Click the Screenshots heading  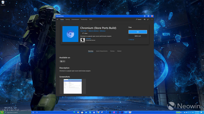[x=64, y=77]
